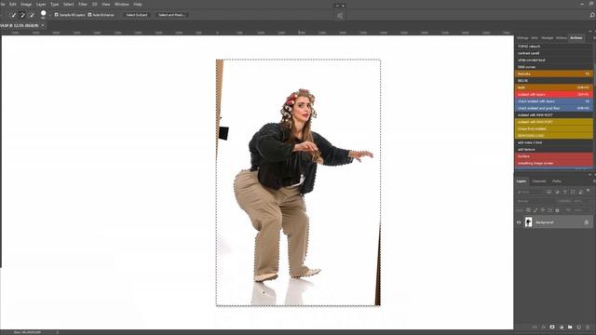Click the add layer mask icon
The height and width of the screenshot is (335, 596).
552,327
